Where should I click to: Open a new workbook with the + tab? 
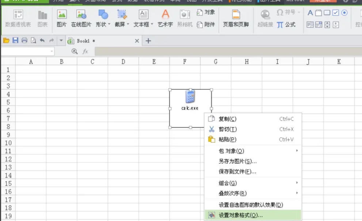pyautogui.click(x=148, y=41)
